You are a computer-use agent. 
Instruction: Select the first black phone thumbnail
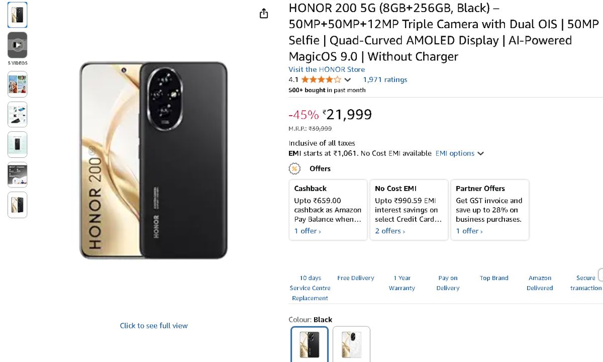tap(17, 15)
